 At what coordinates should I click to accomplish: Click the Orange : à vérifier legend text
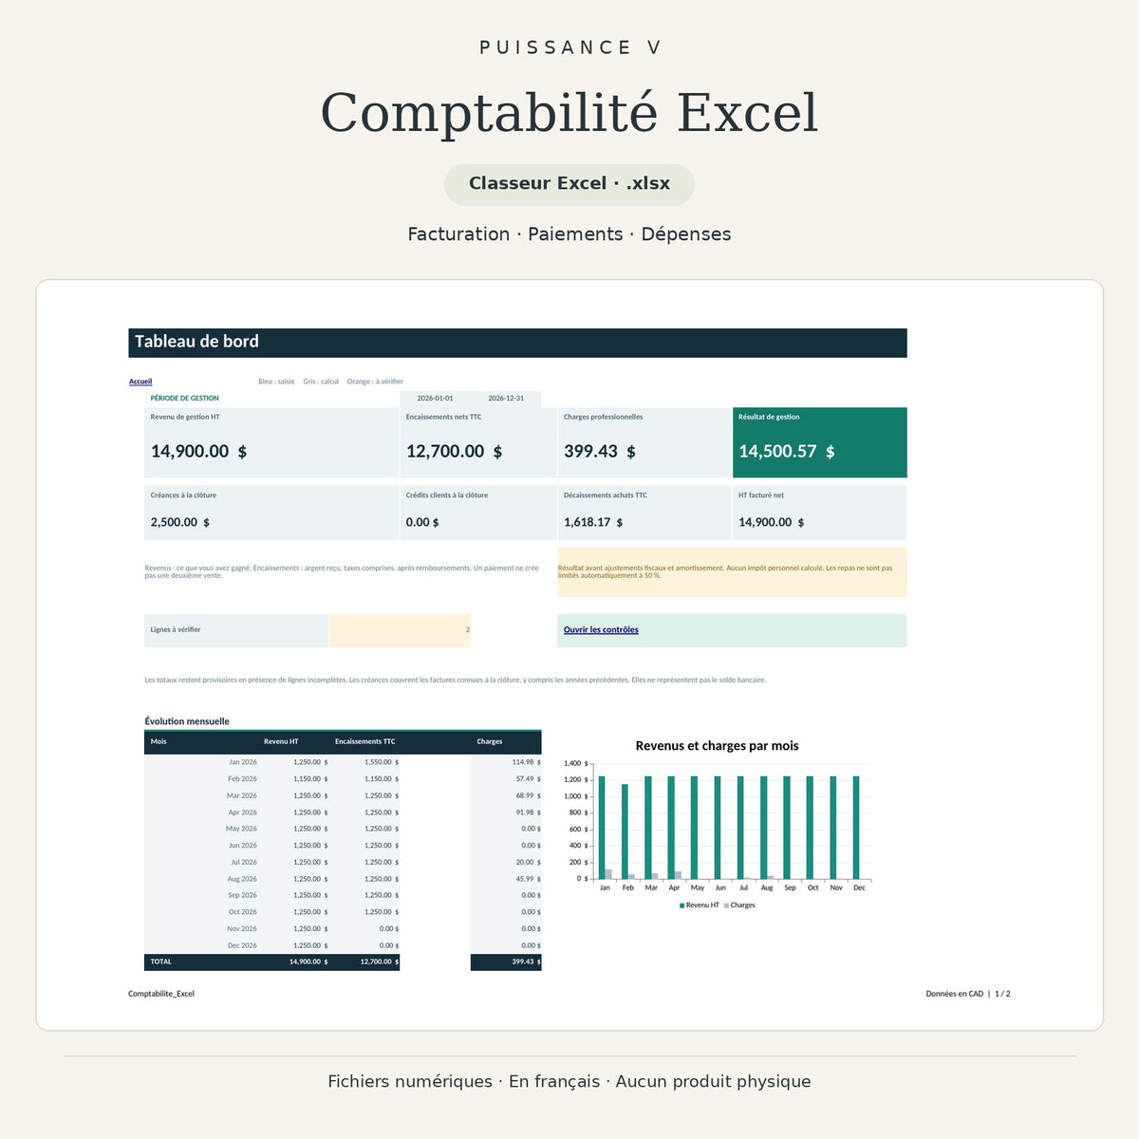[x=375, y=382]
